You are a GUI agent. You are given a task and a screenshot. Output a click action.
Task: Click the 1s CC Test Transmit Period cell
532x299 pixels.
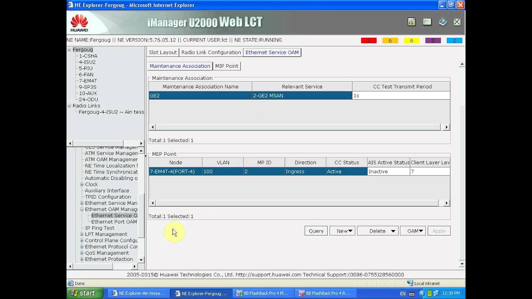point(401,96)
